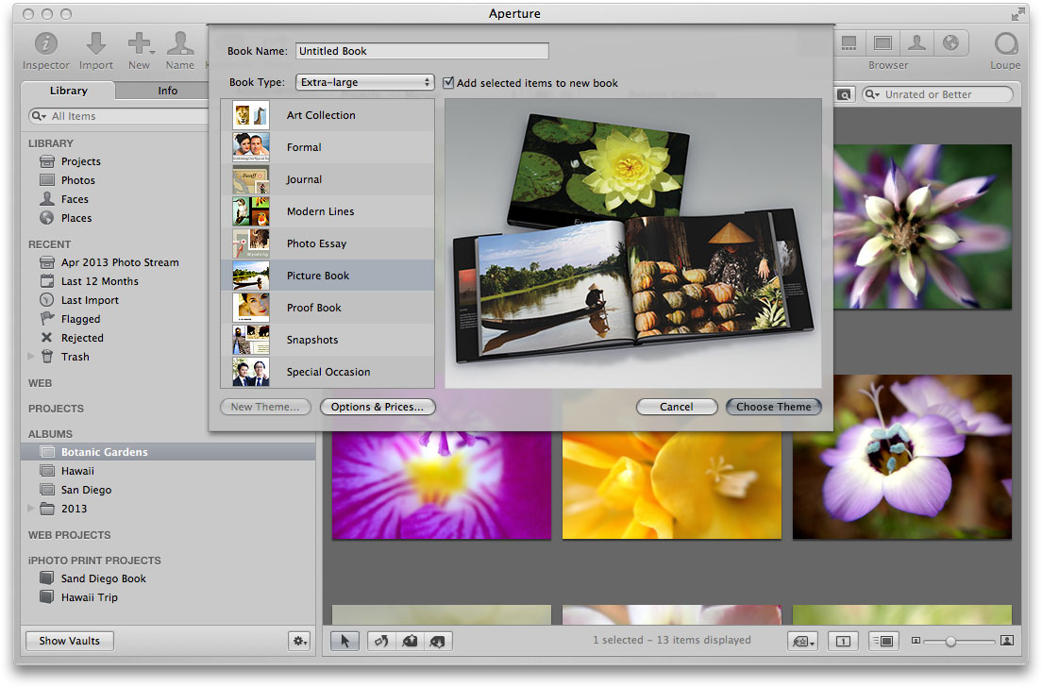This screenshot has width=1042, height=687.
Task: Open the Book Type dropdown
Action: (x=364, y=82)
